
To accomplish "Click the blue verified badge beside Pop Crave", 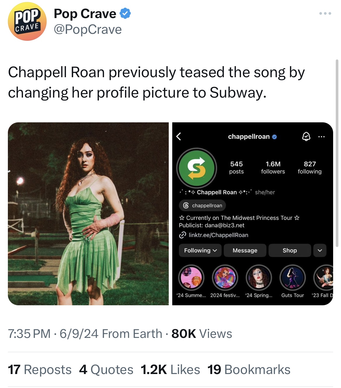I will click(x=125, y=14).
